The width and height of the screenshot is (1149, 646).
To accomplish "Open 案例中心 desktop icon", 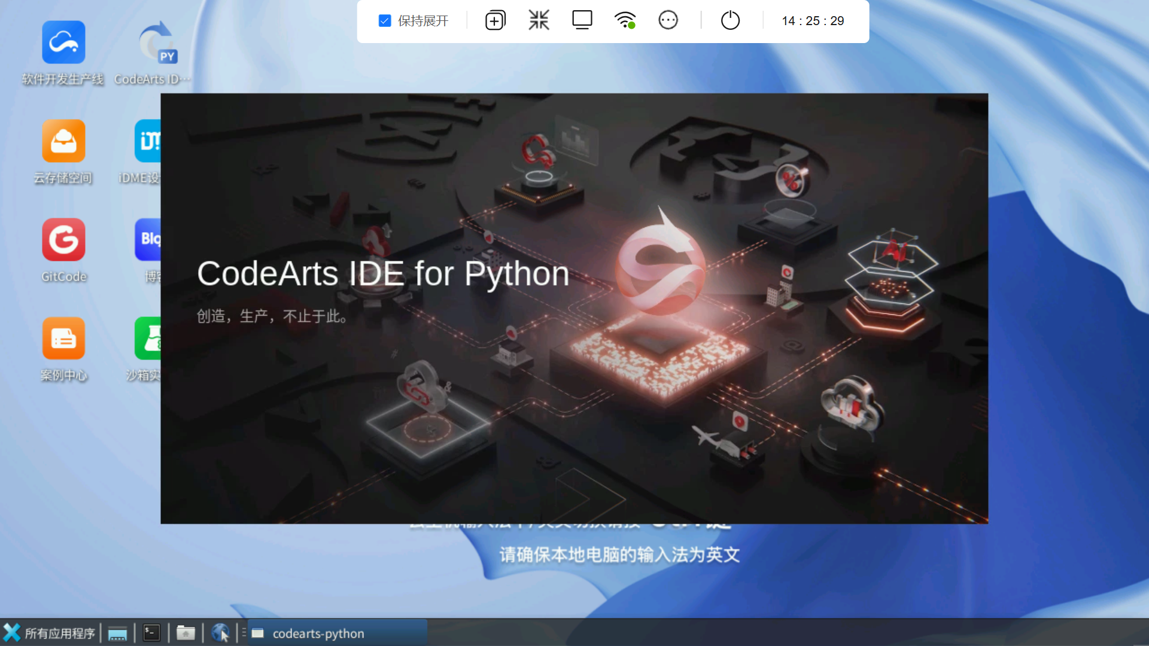I will click(x=63, y=339).
